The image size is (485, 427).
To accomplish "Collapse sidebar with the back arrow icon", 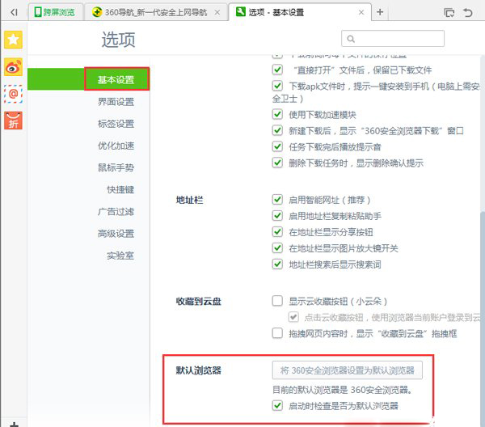I will tap(14, 12).
